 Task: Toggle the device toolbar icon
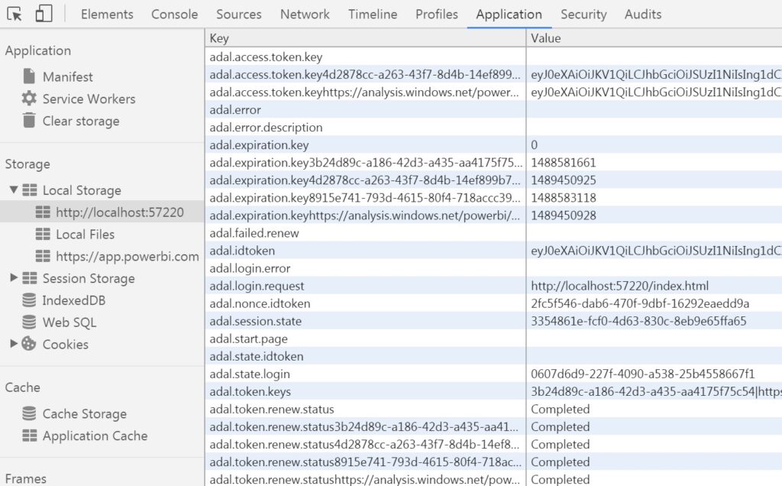44,14
